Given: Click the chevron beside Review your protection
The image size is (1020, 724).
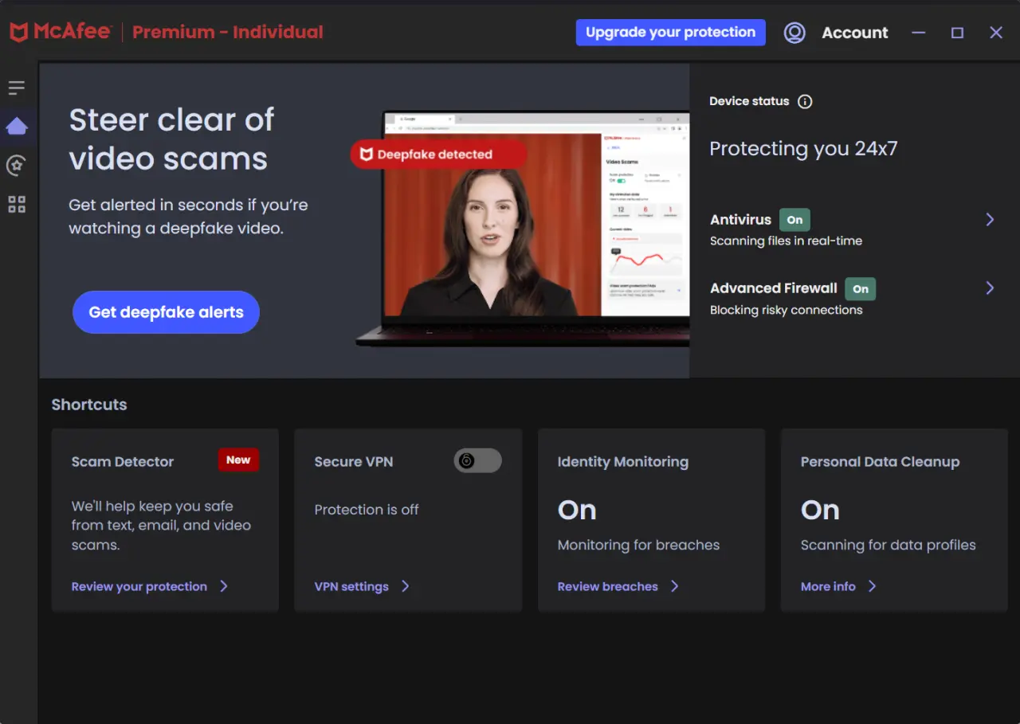Looking at the screenshot, I should 224,586.
